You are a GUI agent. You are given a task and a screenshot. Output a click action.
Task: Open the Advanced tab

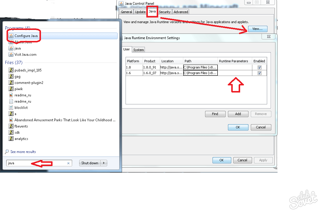(x=181, y=12)
